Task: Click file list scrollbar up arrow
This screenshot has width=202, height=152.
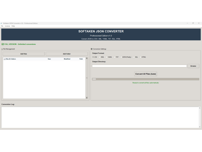Action: tap(87, 58)
